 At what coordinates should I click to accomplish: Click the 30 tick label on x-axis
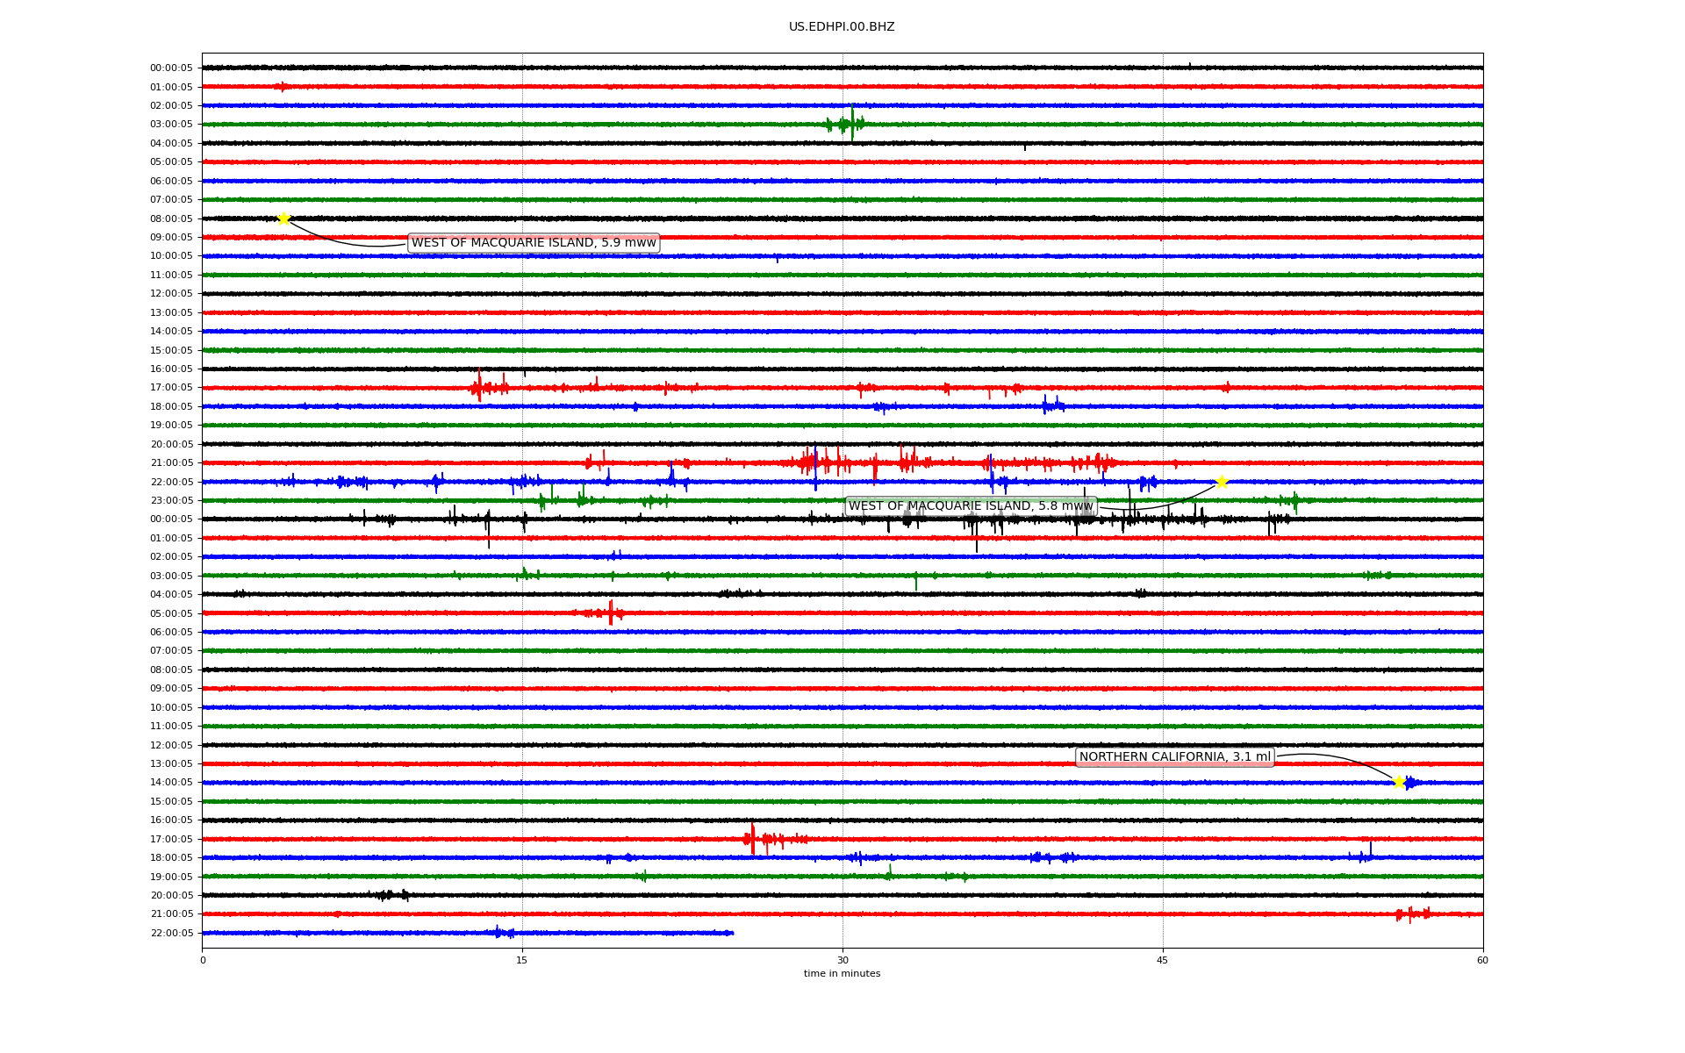[842, 960]
